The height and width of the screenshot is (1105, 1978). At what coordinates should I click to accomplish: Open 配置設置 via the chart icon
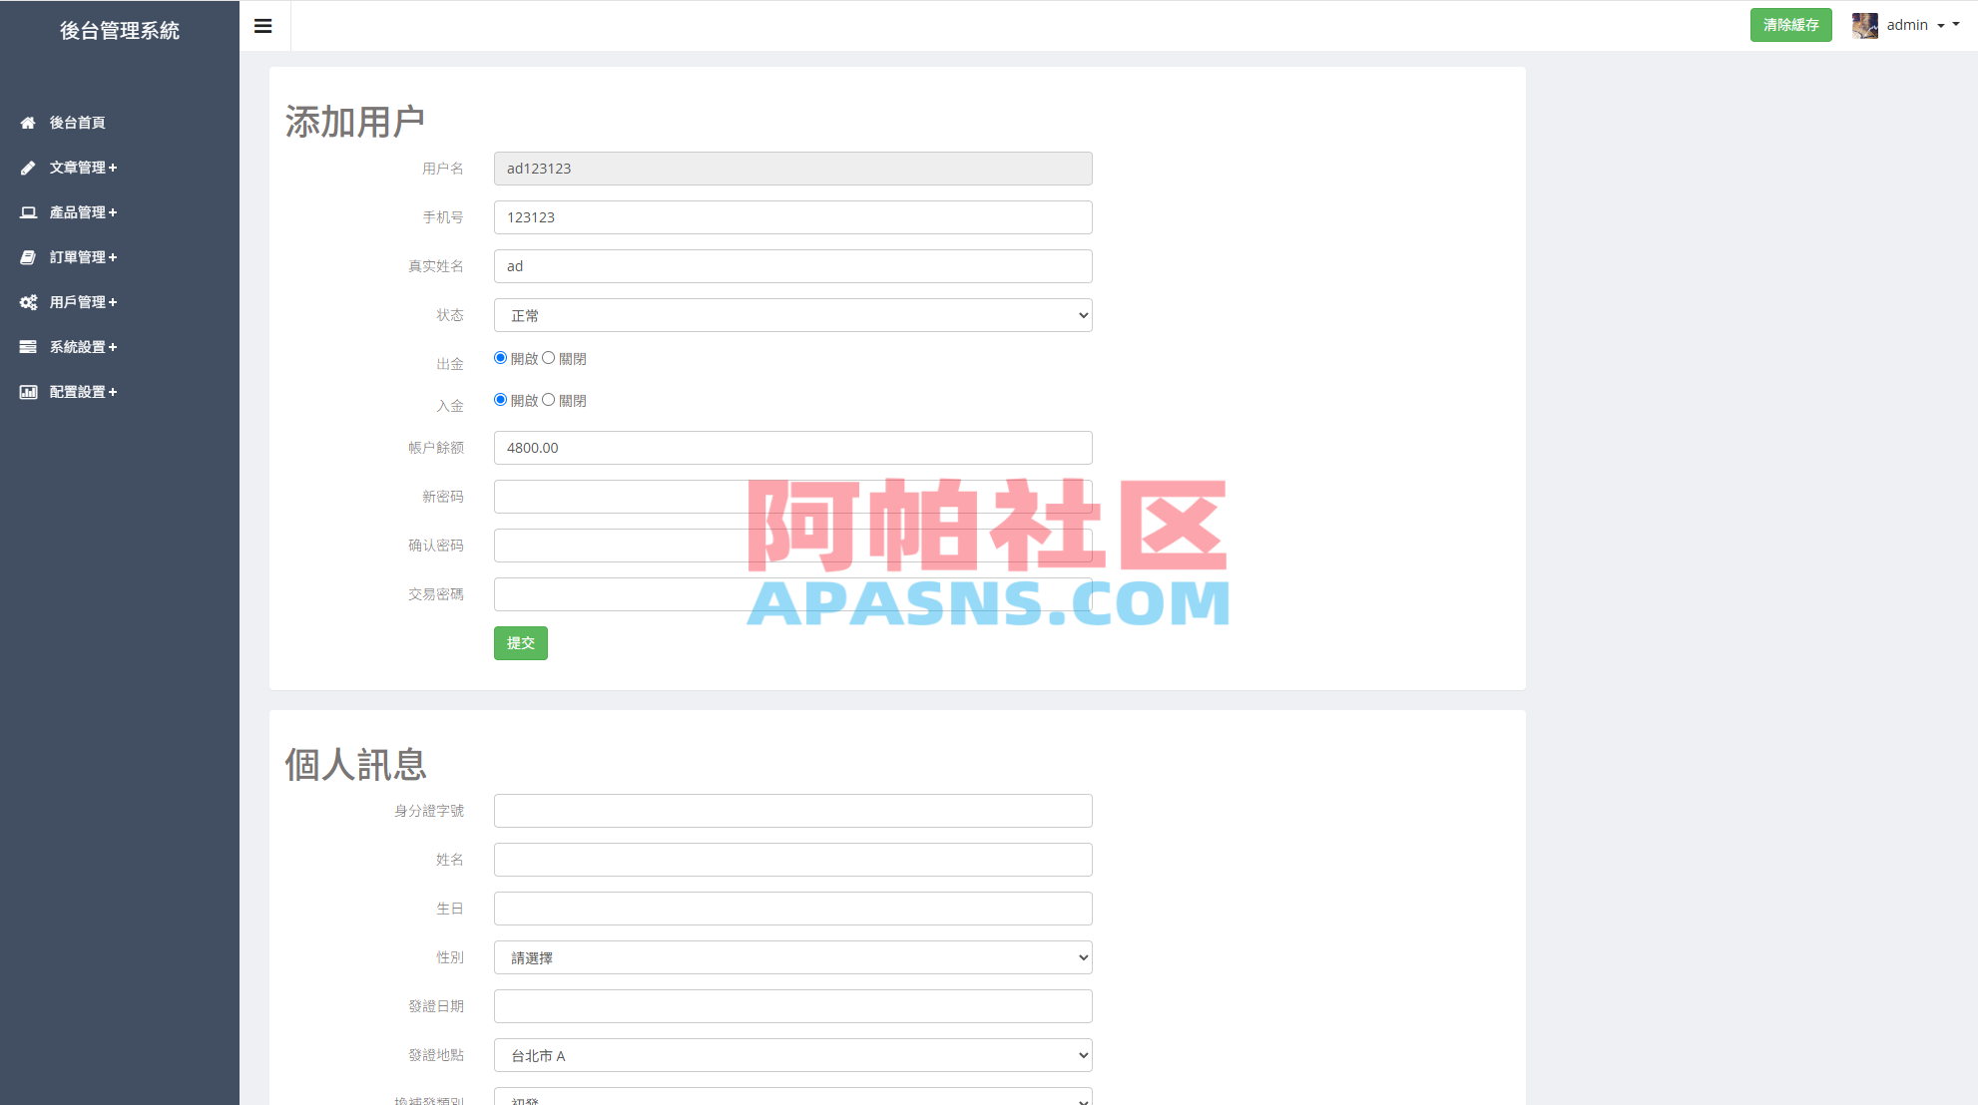coord(28,391)
